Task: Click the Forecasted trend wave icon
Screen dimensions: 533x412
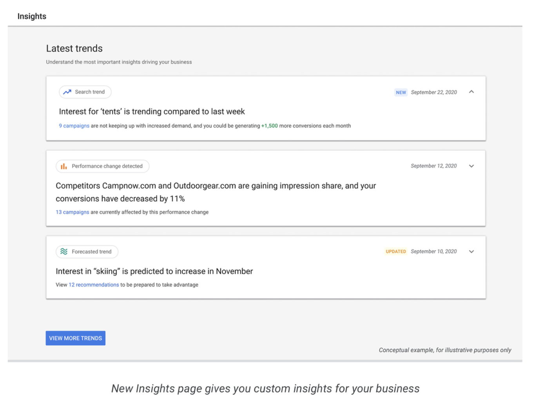Action: point(64,252)
